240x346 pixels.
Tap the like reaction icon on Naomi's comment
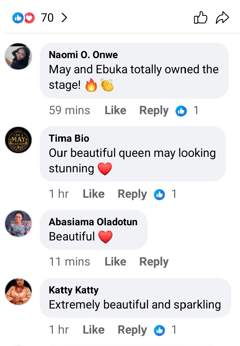181,111
